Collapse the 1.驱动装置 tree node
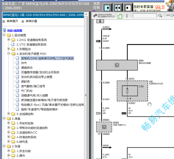This screenshot has width=174, height=159. 4,35
